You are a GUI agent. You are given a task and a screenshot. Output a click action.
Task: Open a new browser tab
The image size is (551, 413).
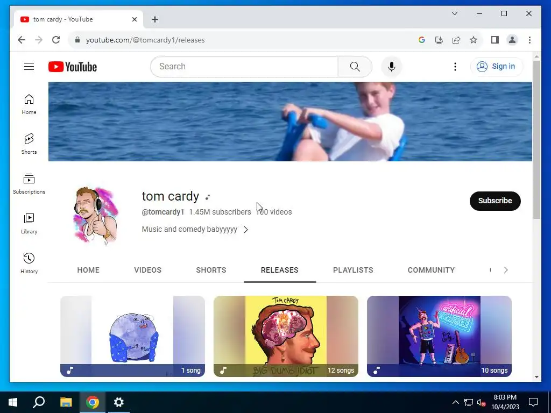155,19
